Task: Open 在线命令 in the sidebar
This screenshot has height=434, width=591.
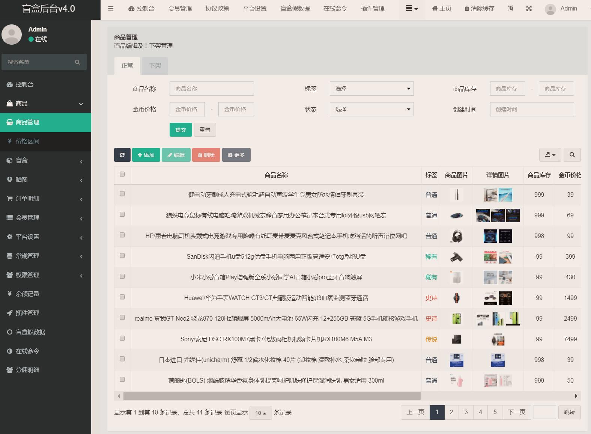Action: (x=45, y=351)
